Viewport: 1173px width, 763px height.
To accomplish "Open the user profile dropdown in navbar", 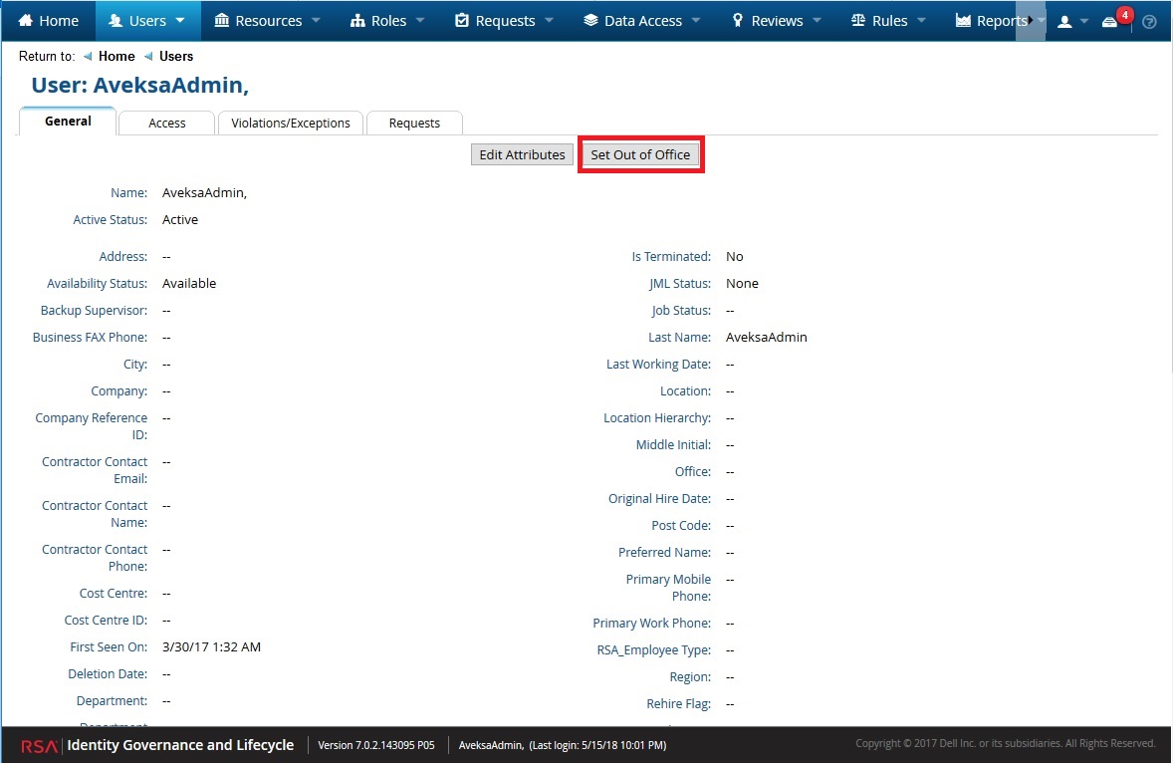I will 1071,22.
